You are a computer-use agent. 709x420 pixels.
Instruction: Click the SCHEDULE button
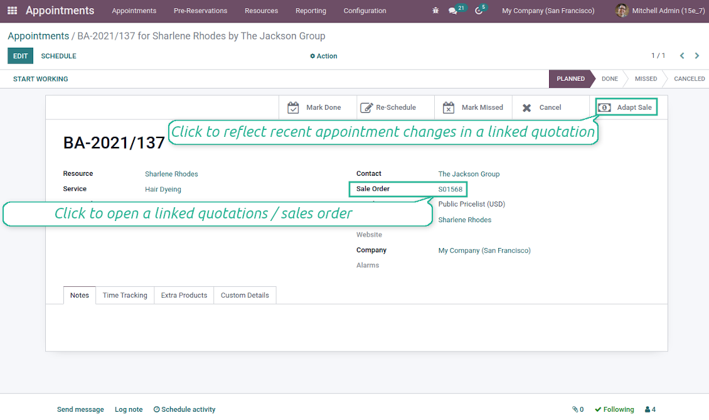click(59, 56)
